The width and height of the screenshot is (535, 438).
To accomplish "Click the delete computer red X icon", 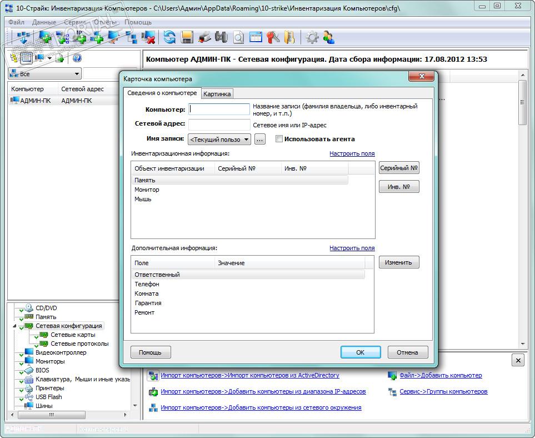I will coord(149,38).
